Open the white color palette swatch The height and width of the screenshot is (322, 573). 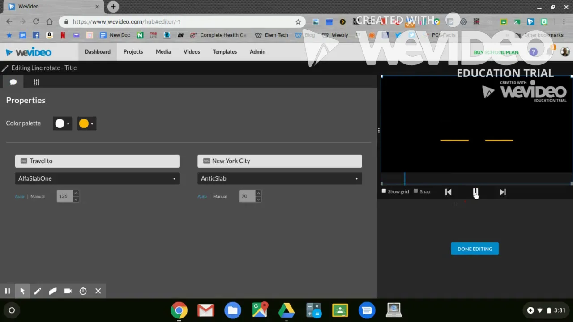(x=62, y=123)
